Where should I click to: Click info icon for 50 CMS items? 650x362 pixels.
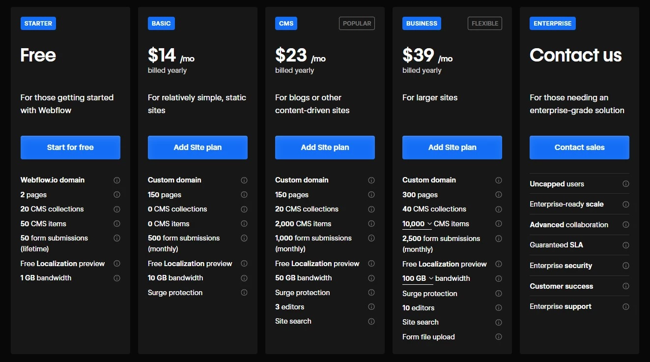pyautogui.click(x=117, y=224)
